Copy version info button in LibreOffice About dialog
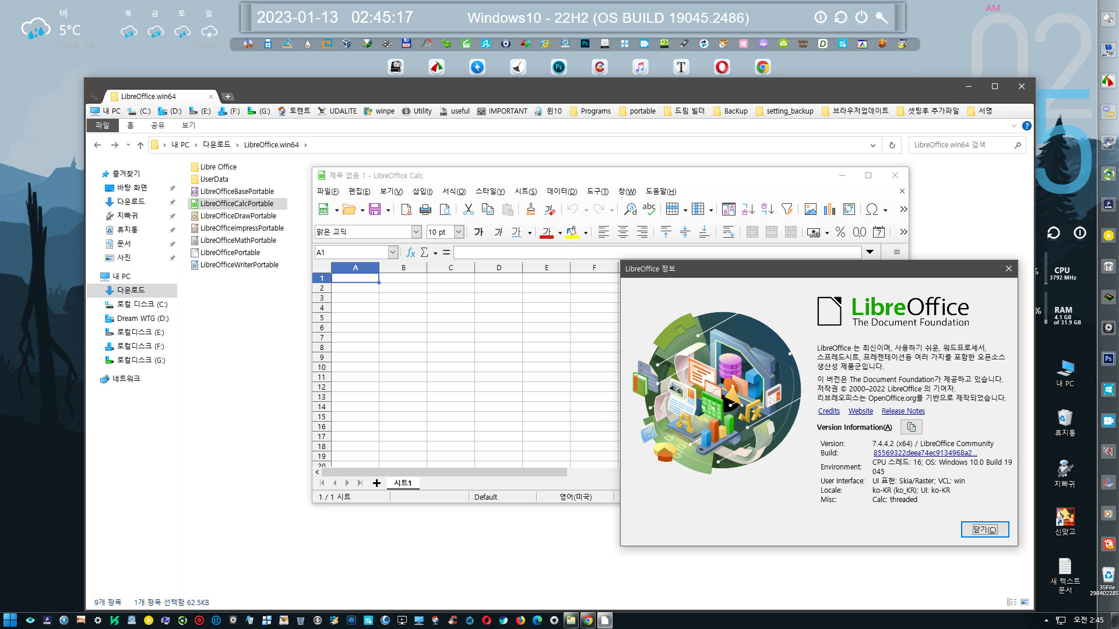 911,427
